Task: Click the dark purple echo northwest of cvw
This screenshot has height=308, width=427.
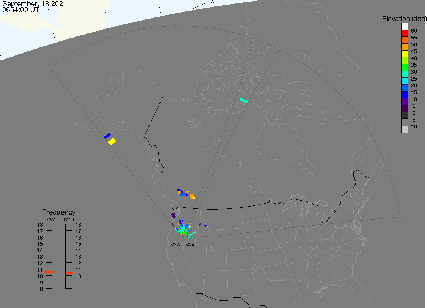Action: coord(173,215)
